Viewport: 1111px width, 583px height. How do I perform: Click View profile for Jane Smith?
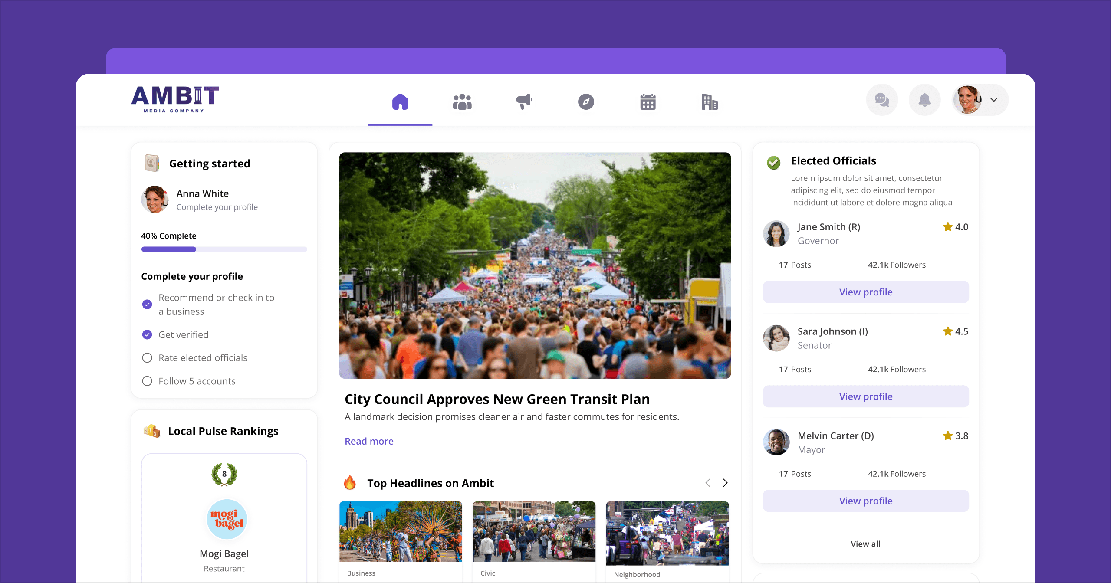click(x=865, y=292)
